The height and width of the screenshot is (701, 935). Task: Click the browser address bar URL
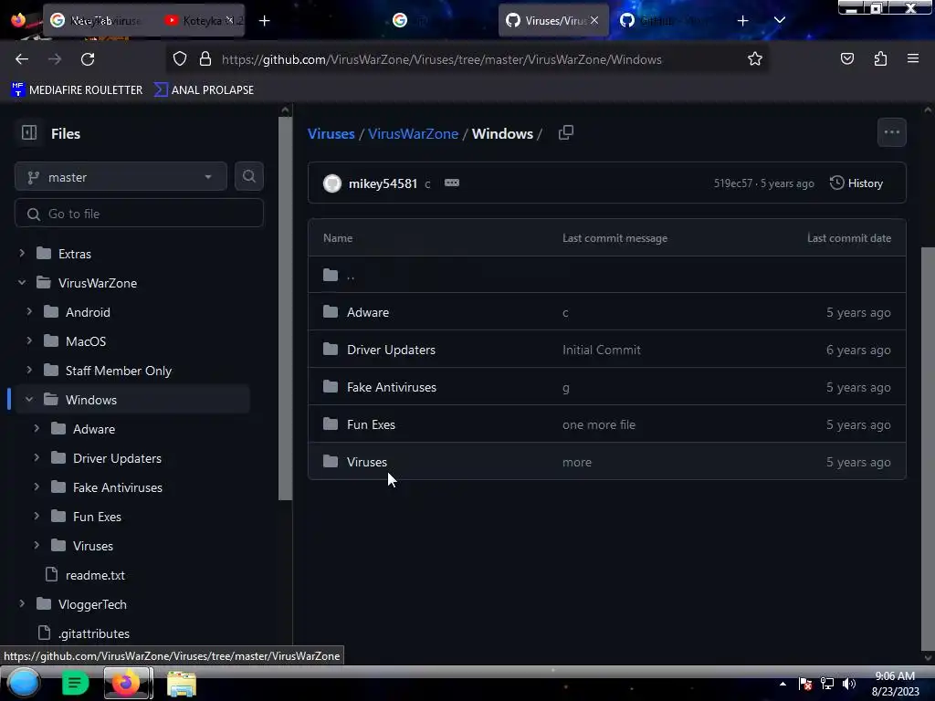tap(441, 59)
